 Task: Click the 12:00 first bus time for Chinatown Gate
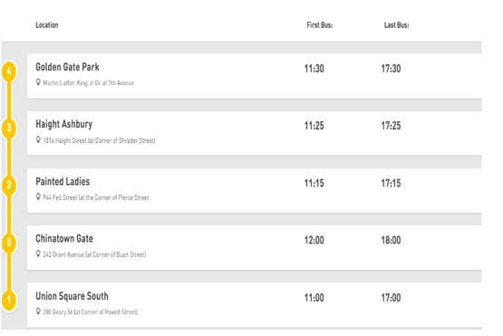pos(314,240)
